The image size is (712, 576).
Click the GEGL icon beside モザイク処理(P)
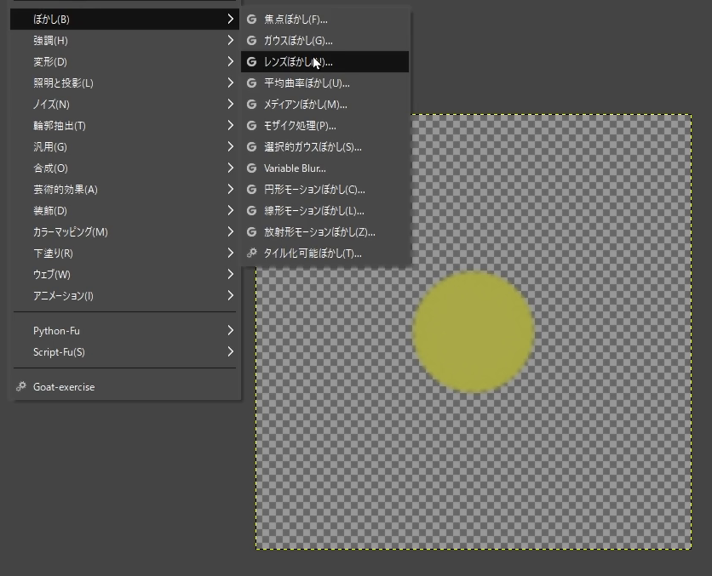pos(251,126)
